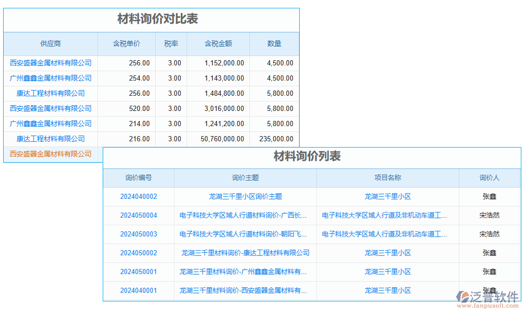Select supplier 广州鑫鑫金属材料有限公司
Viewport: 524px width, 314px height.
pos(50,78)
